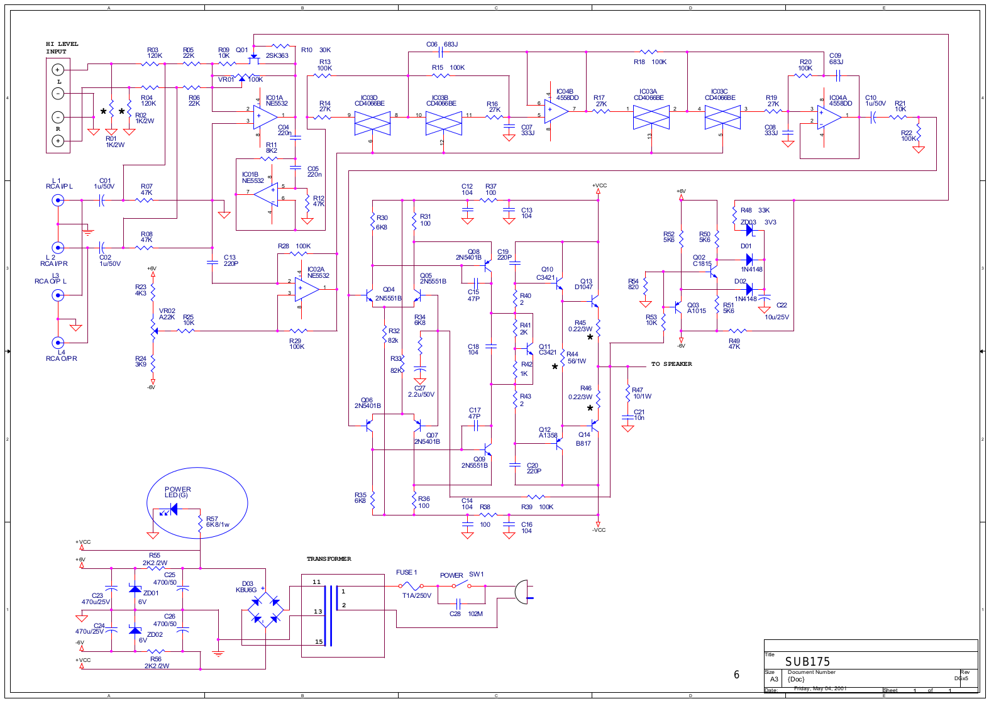Select the SUB175 title text

coord(807,662)
